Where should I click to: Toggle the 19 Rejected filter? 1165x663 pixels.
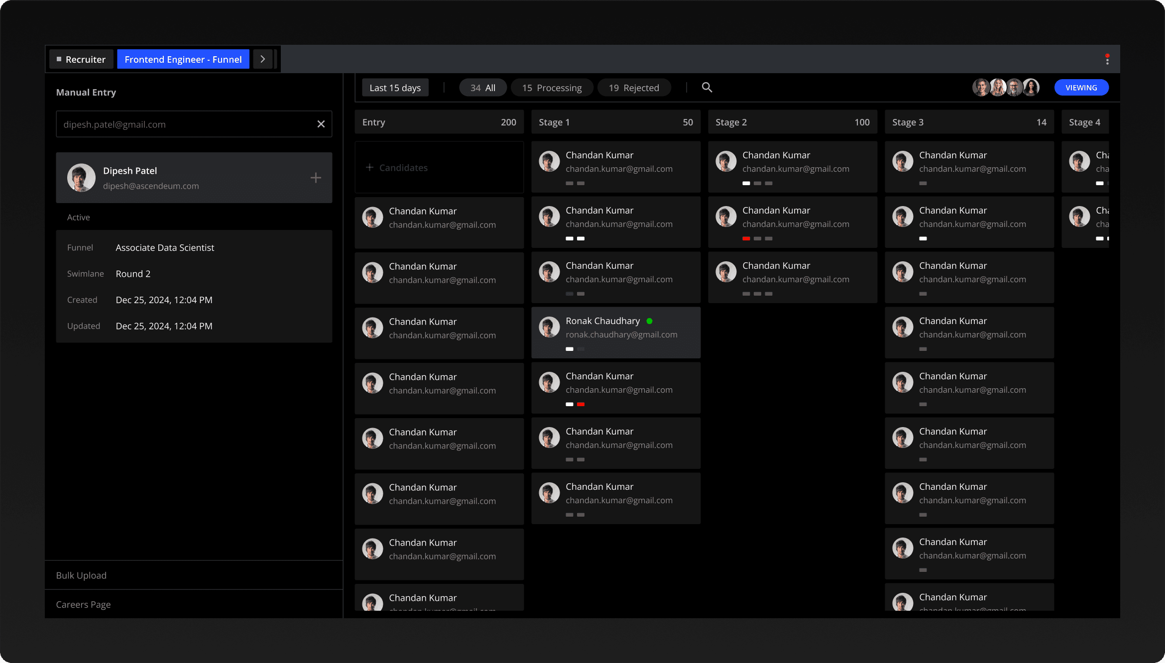[x=634, y=88]
